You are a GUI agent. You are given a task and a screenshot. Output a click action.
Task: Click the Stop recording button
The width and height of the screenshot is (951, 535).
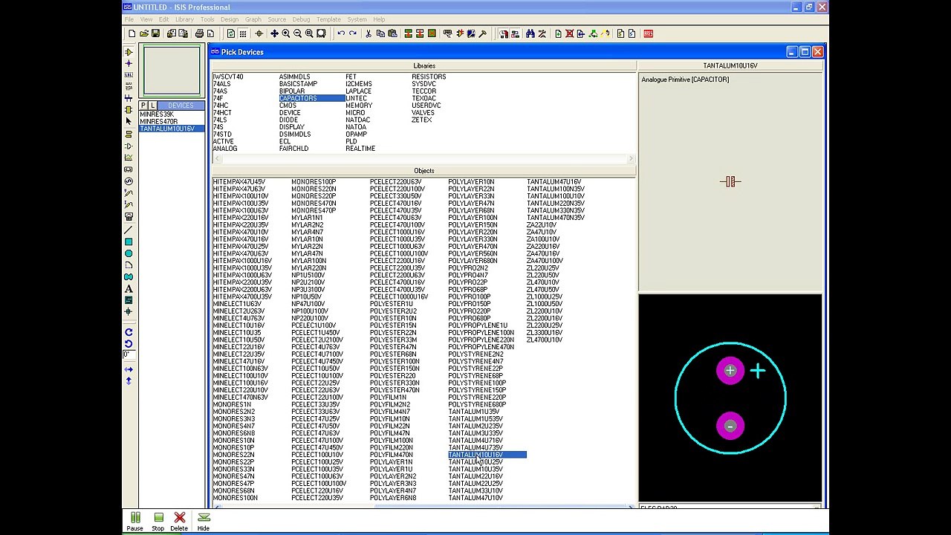click(158, 521)
